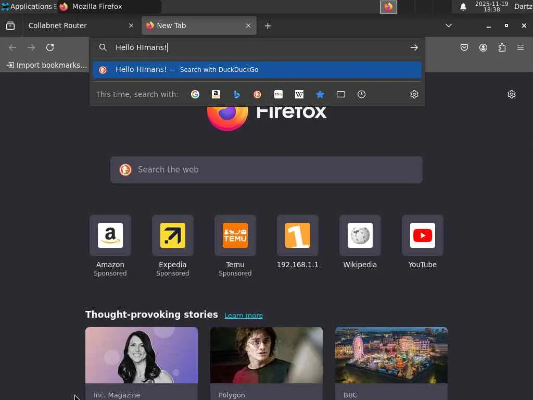Search this time with Amazon icon
Image resolution: width=533 pixels, height=400 pixels.
(x=216, y=94)
